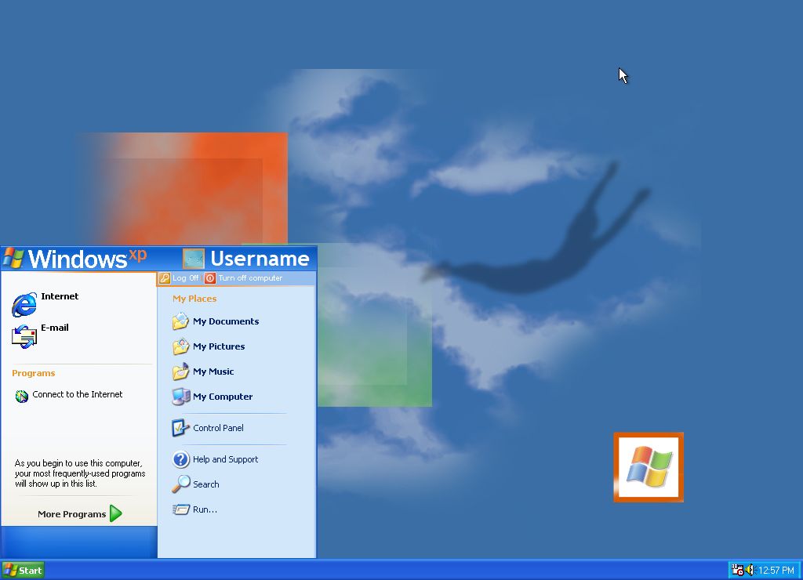Click the volume speaker tray icon
This screenshot has height=580, width=803.
[x=750, y=570]
